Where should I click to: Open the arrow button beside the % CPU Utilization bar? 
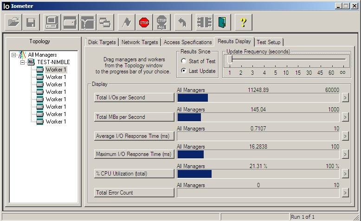(345, 174)
